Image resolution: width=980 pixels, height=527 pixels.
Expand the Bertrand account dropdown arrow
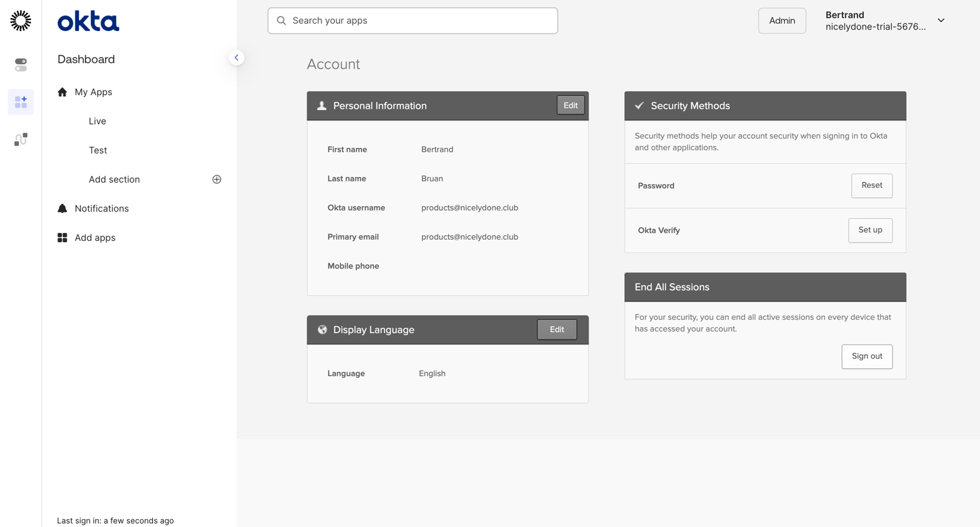[x=941, y=21]
